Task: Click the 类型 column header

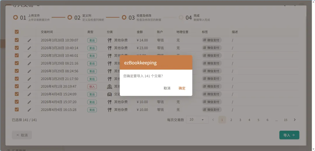Action: [90, 32]
